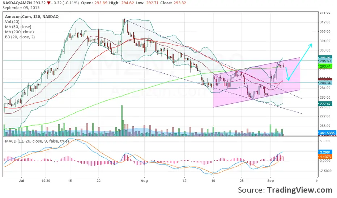This screenshot has width=337, height=198.
Task: Click the September 05, 2013 date text
Action: click(21, 8)
